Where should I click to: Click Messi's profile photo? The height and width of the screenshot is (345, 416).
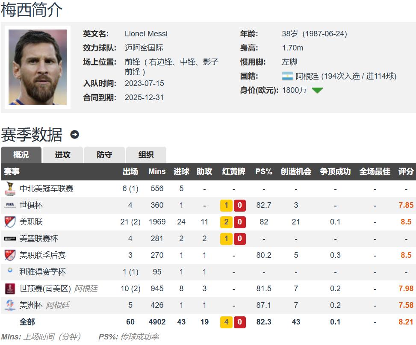(38, 67)
